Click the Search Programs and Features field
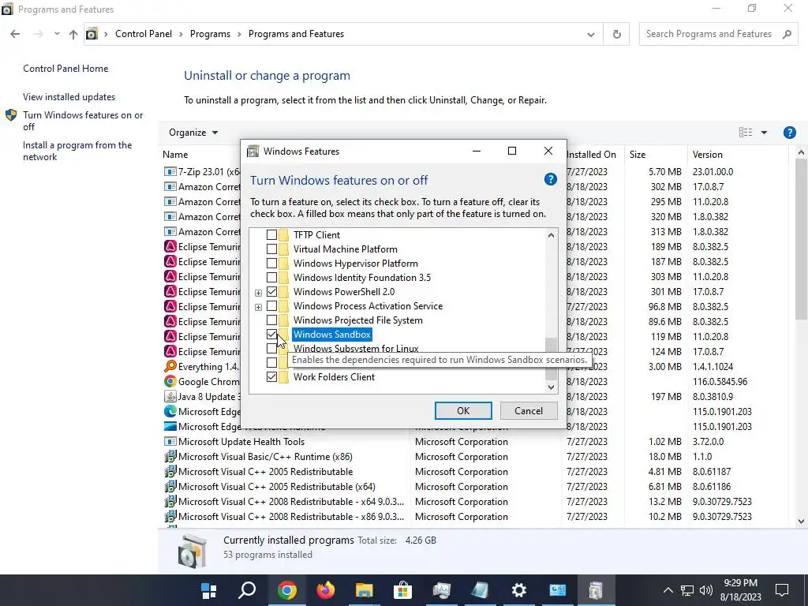808x606 pixels. click(x=719, y=34)
